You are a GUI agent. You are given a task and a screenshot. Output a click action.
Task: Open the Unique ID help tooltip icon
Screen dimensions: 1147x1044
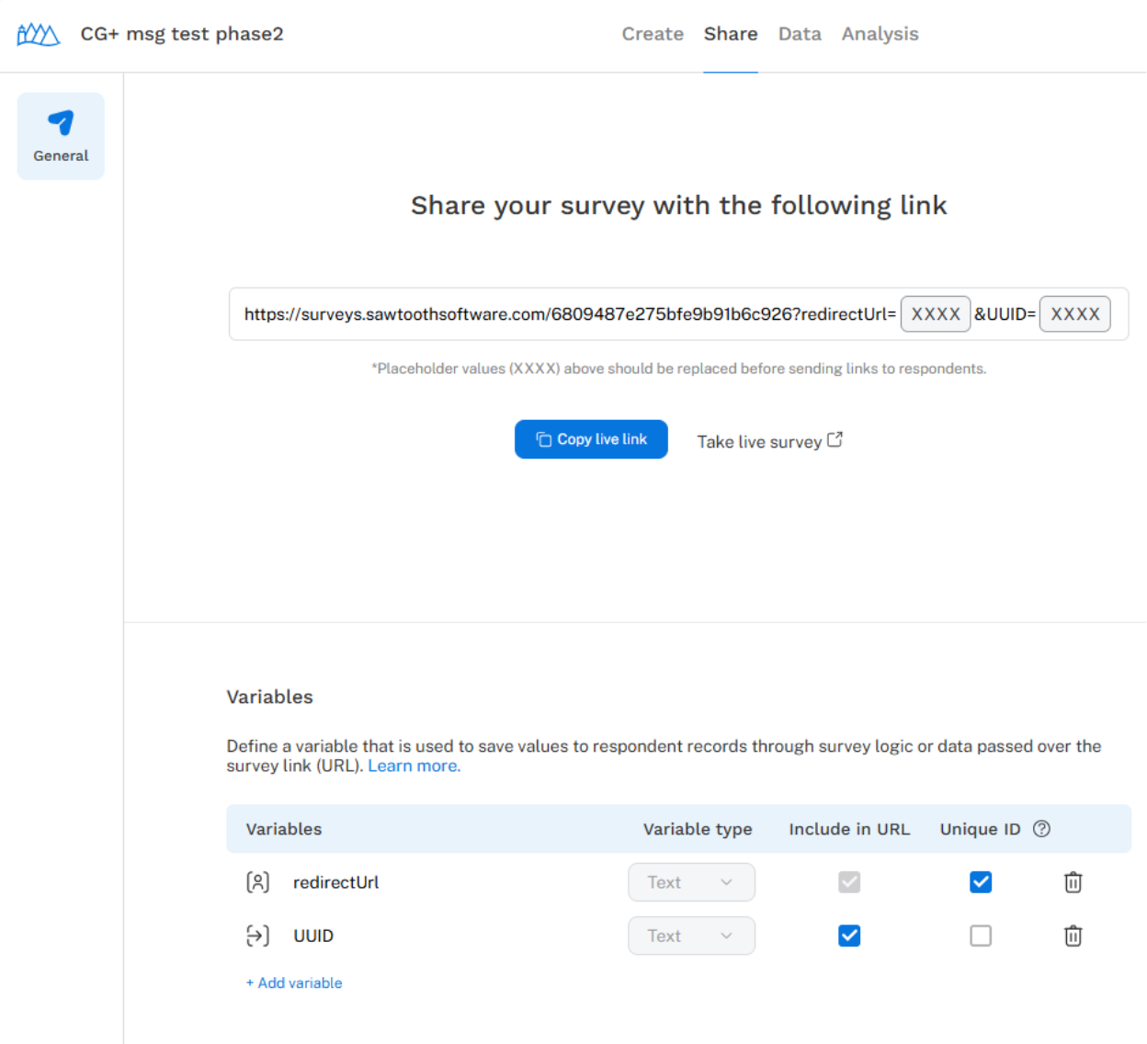(1041, 828)
